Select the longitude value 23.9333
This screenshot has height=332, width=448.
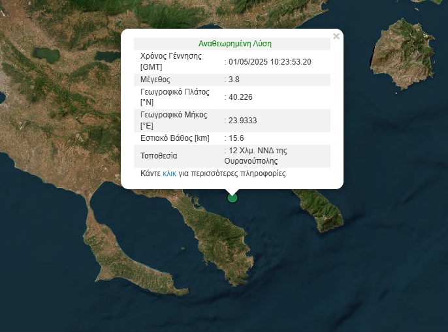click(x=243, y=120)
